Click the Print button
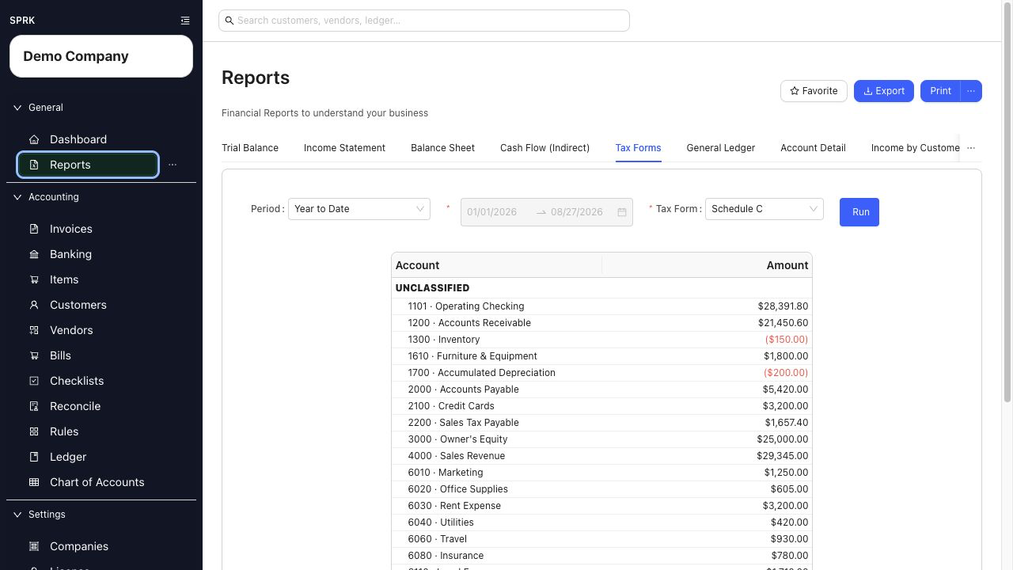 pos(940,91)
